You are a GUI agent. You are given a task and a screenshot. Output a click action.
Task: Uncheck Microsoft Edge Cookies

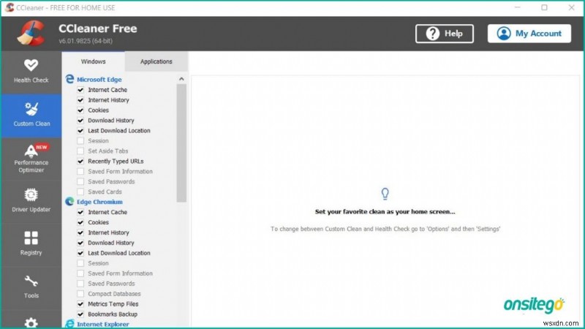pyautogui.click(x=80, y=110)
